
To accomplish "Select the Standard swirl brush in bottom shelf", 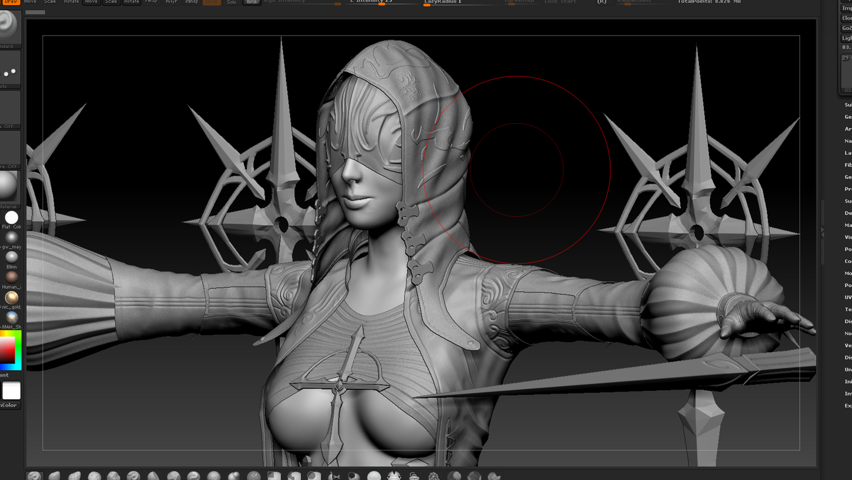I will 35,476.
